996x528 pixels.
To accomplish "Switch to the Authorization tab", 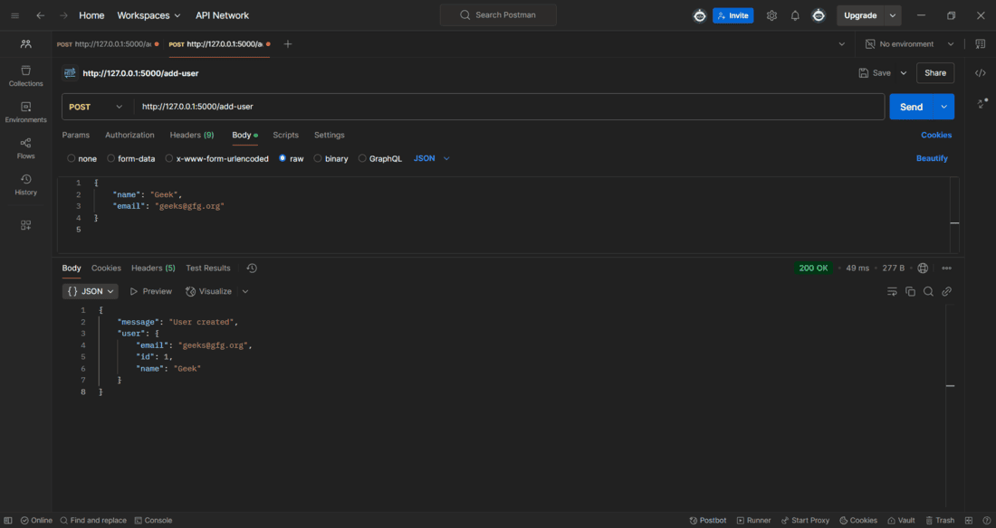I will click(129, 136).
